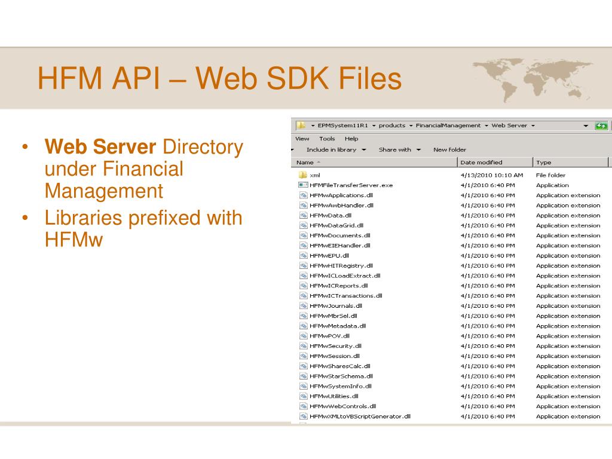This screenshot has width=612, height=459.
Task: Open the View menu
Action: pyautogui.click(x=302, y=139)
